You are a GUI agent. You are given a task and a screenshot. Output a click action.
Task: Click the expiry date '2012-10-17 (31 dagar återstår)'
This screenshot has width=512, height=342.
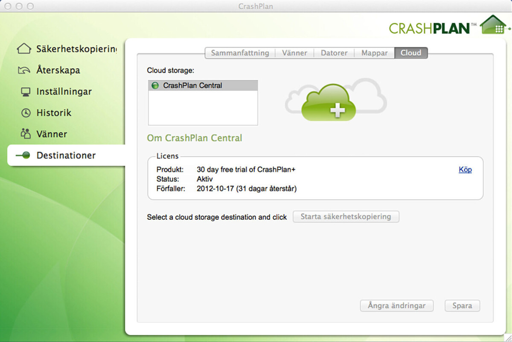(x=247, y=188)
